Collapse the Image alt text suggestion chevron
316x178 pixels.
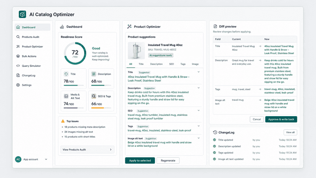pyautogui.click(x=198, y=138)
